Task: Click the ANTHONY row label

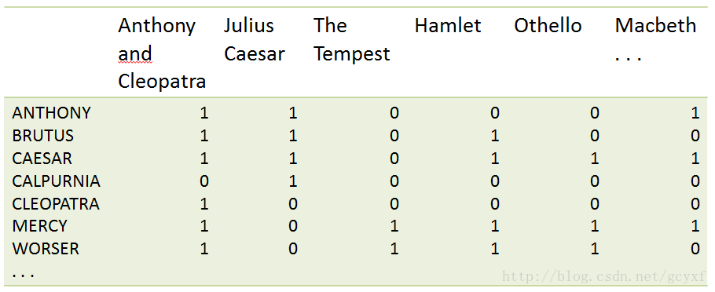Action: [52, 113]
